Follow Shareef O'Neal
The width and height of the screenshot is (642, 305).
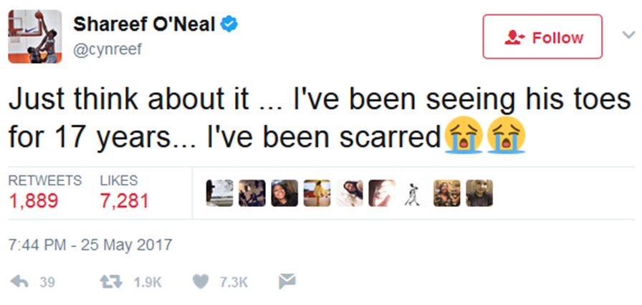(542, 37)
